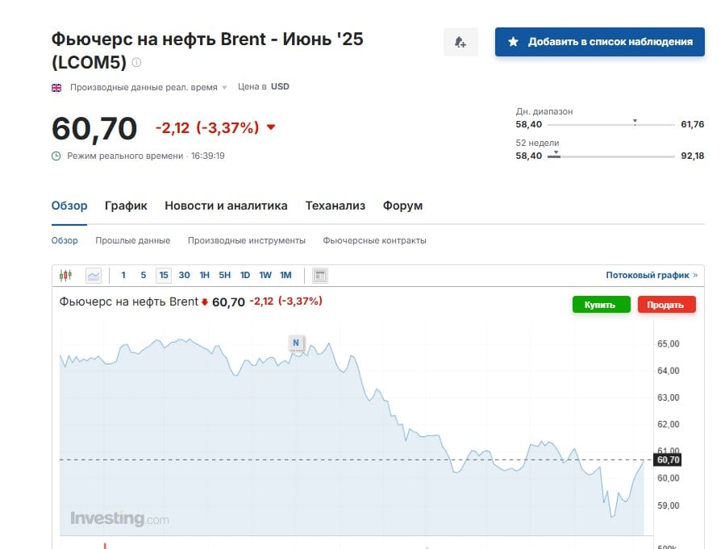The height and width of the screenshot is (549, 725).
Task: Expand the derived data source dropdown
Action: (x=225, y=87)
